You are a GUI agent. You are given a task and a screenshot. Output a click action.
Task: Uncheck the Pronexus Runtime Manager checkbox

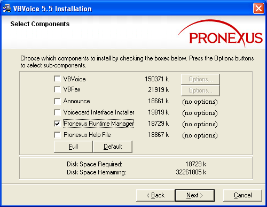[x=57, y=124]
